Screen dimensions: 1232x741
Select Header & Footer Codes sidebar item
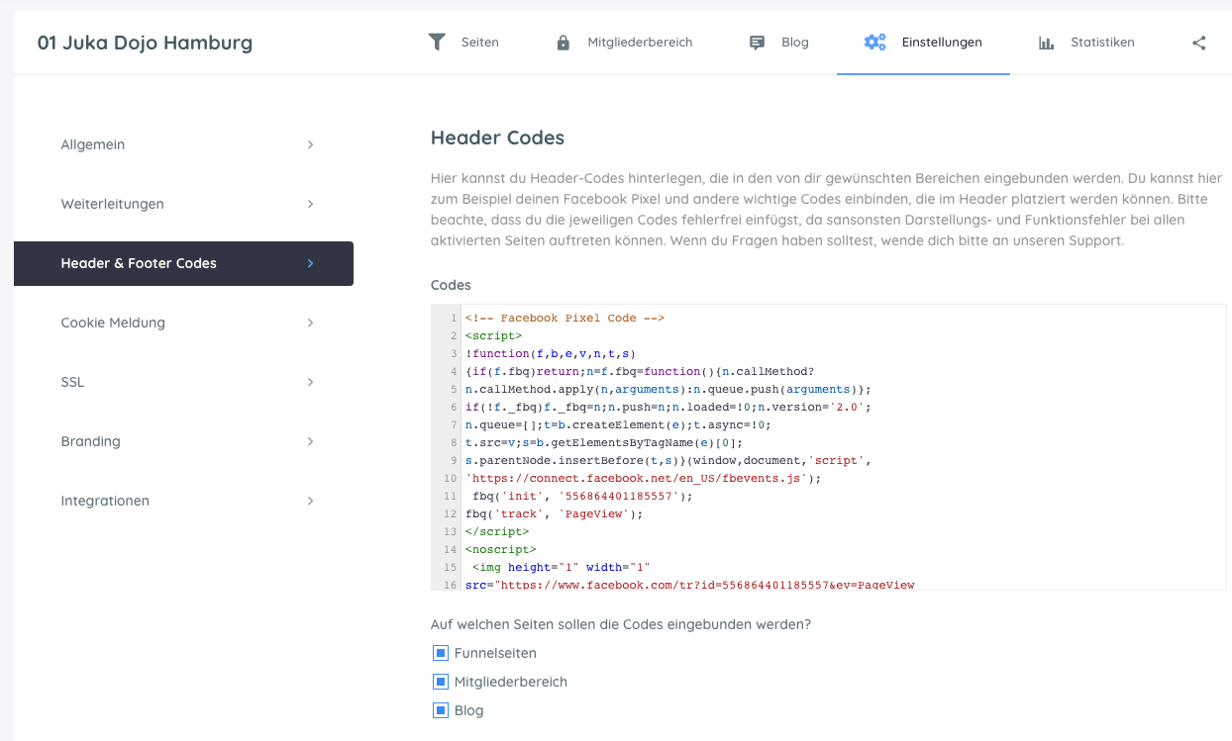tap(183, 263)
